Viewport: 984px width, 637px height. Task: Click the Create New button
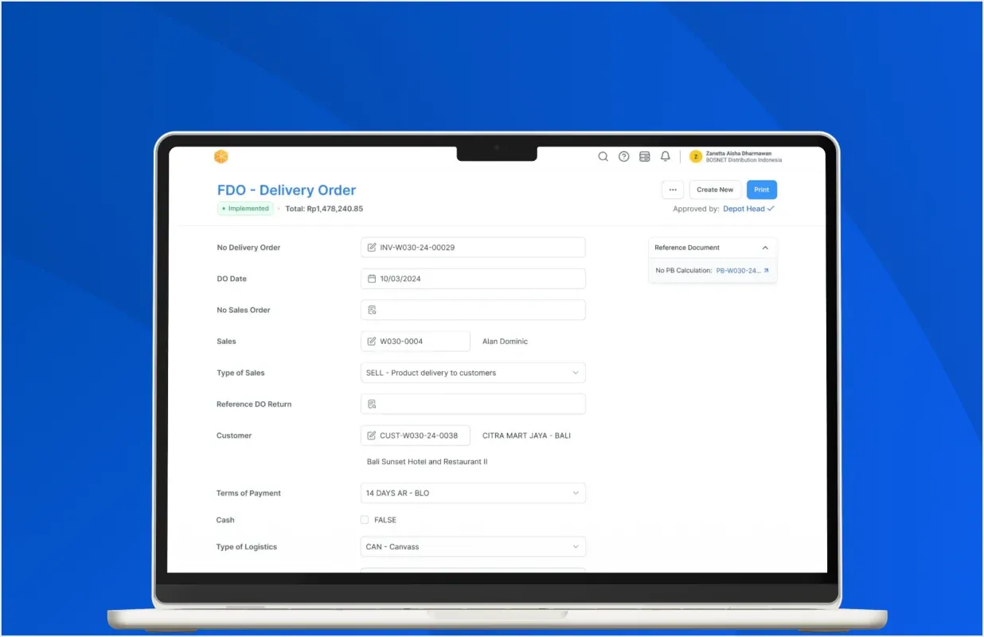tap(715, 190)
